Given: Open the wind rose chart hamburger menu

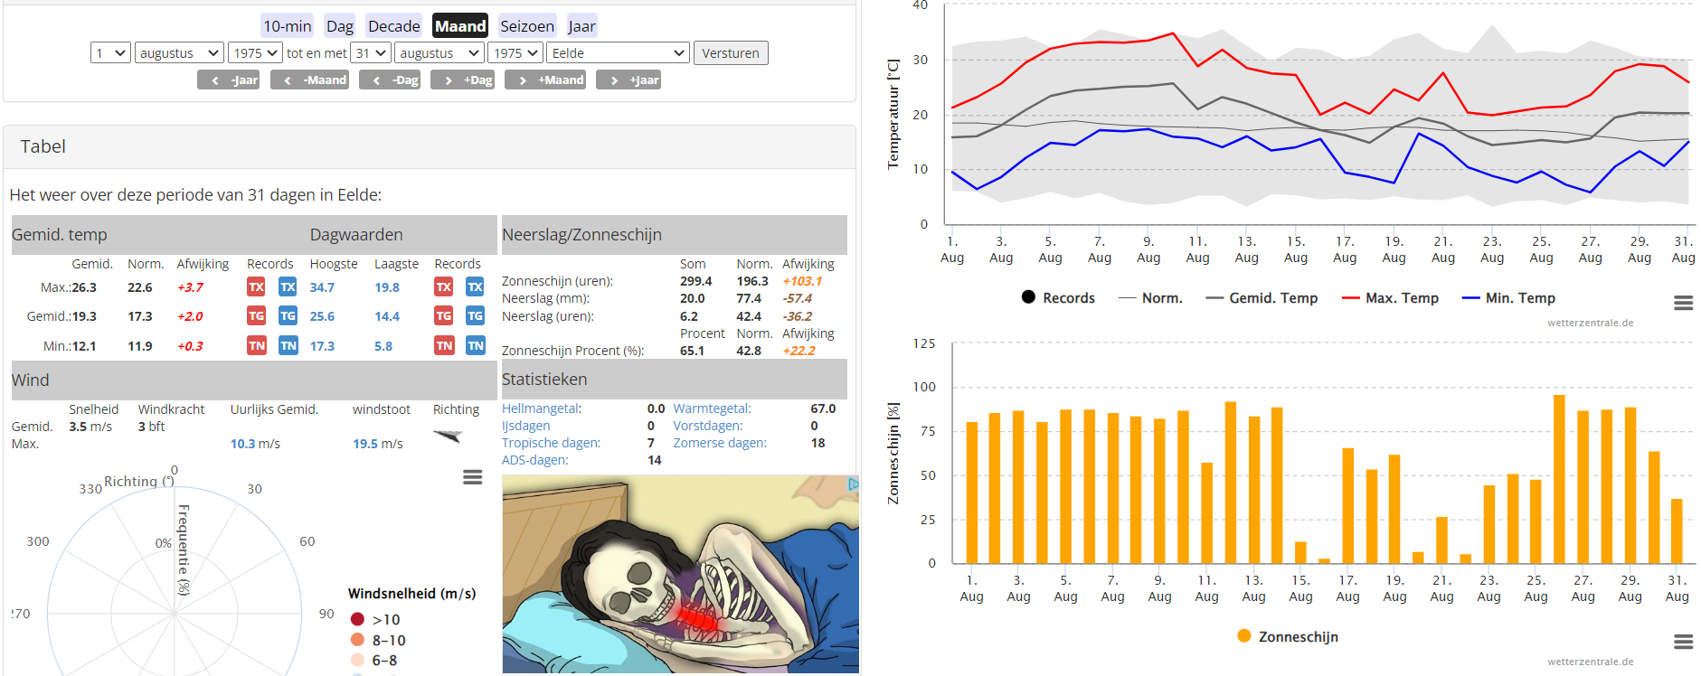Looking at the screenshot, I should 472,477.
